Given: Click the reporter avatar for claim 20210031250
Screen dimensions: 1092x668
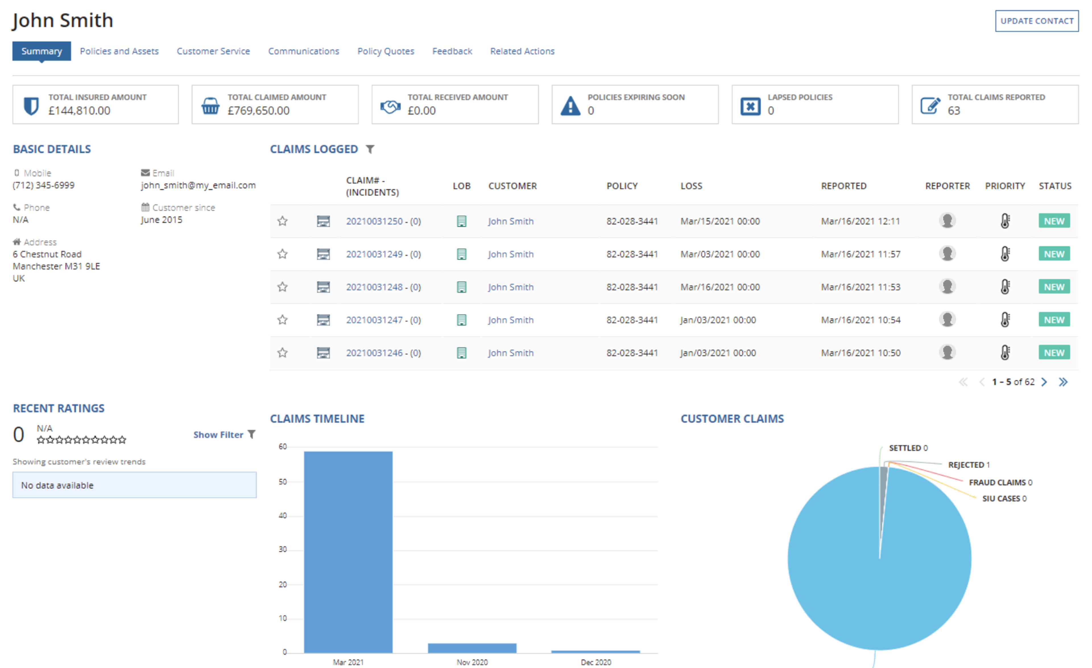Looking at the screenshot, I should point(947,220).
